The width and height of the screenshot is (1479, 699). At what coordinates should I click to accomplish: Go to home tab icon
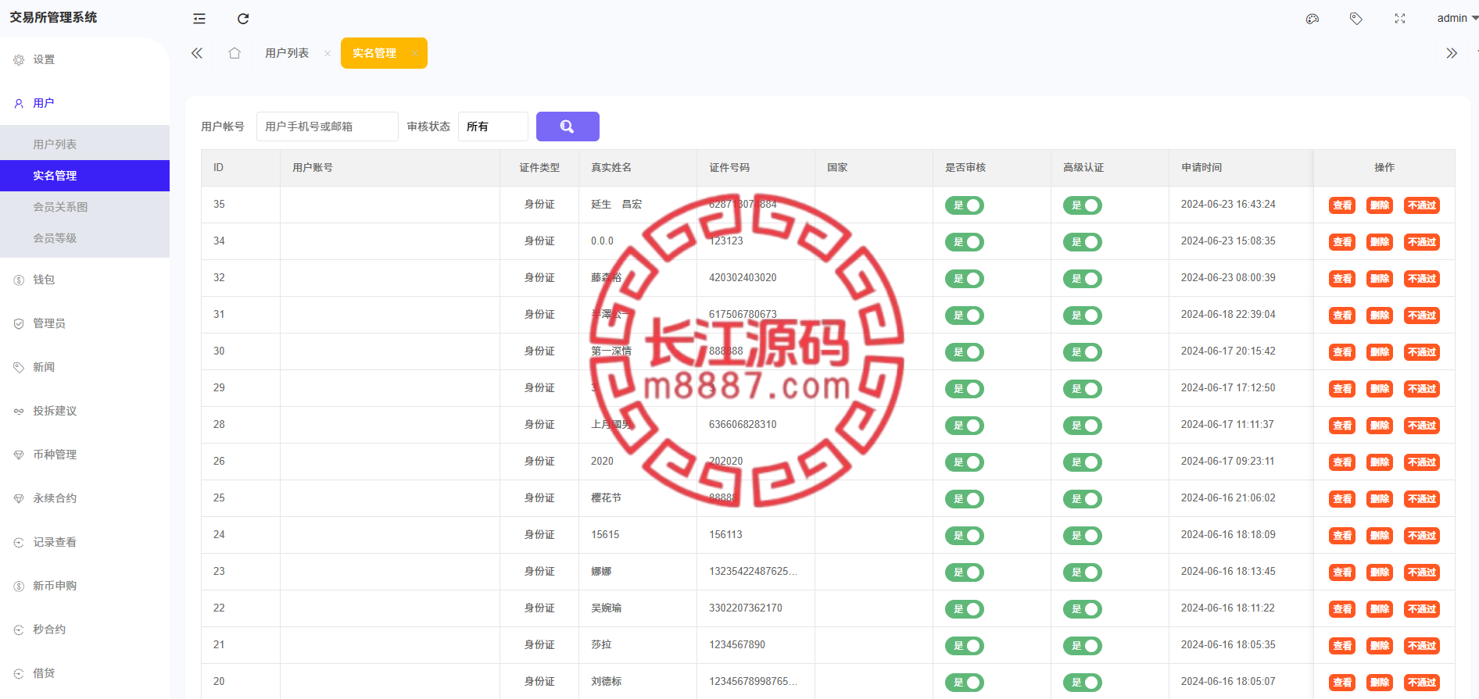[x=235, y=53]
